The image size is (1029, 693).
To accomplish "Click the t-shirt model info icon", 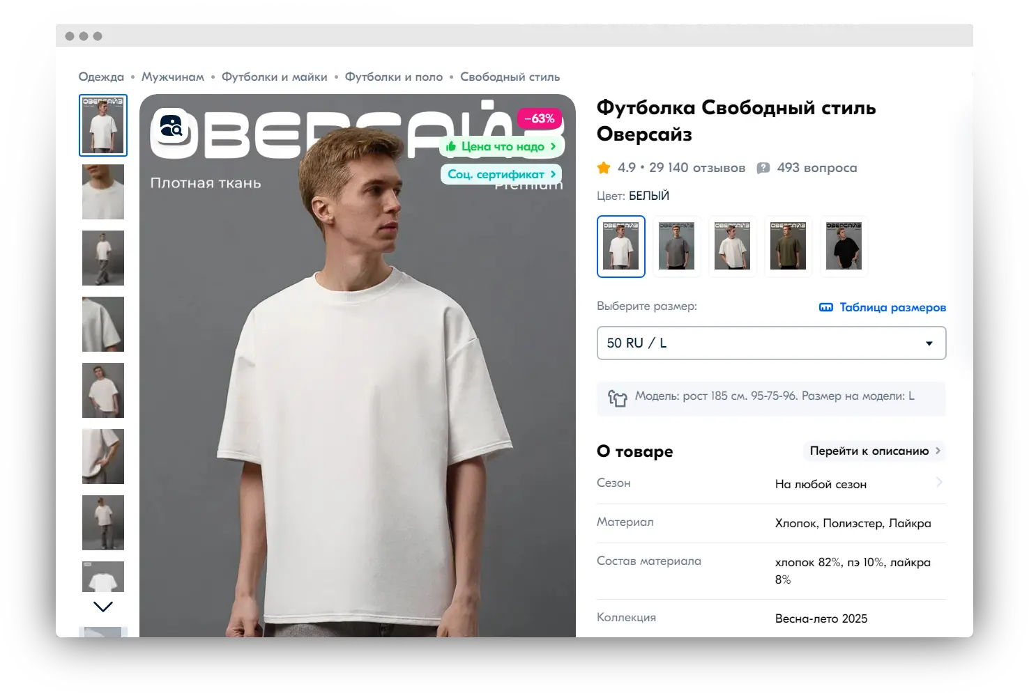I will point(617,398).
